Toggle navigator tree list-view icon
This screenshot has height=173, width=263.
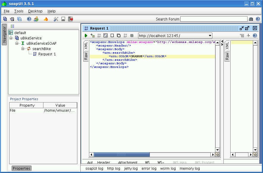click(x=12, y=26)
